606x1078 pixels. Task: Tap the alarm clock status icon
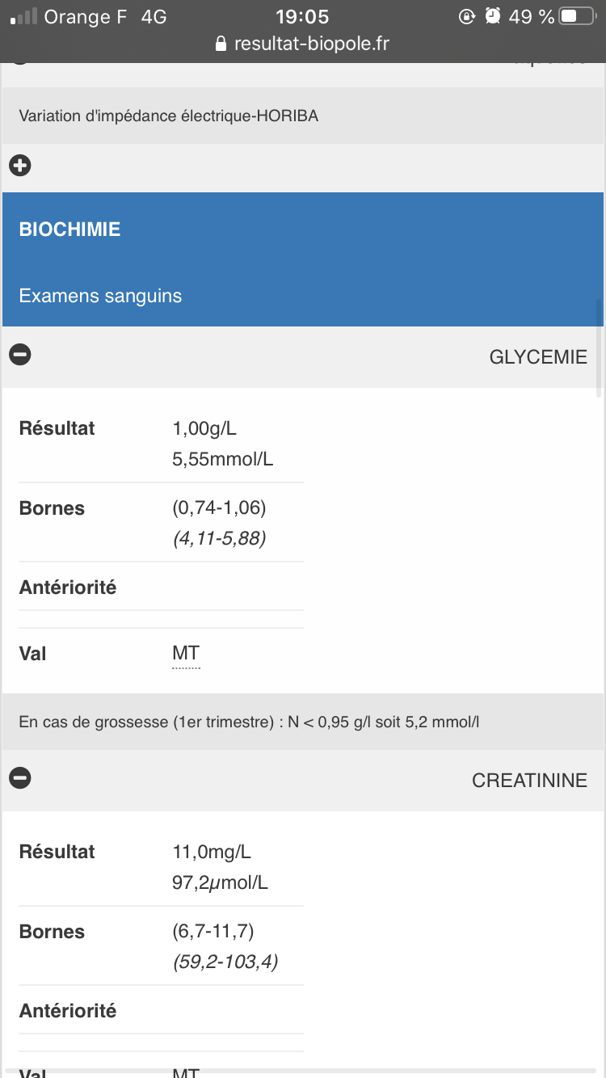pyautogui.click(x=494, y=16)
